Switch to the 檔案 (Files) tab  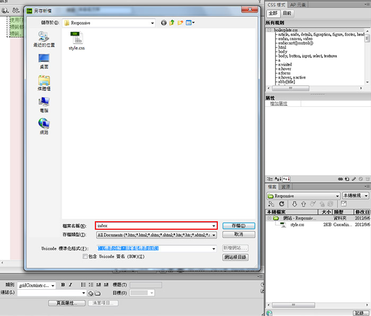[x=272, y=187]
